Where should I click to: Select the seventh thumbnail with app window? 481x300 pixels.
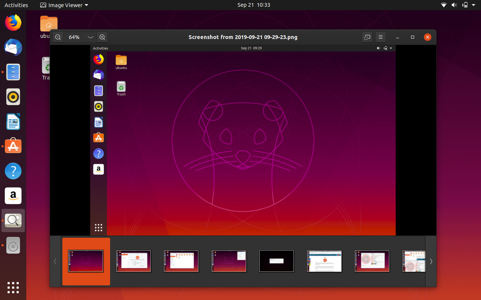372,261
